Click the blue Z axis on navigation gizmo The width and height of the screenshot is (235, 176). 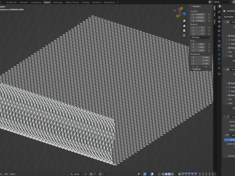(x=185, y=14)
